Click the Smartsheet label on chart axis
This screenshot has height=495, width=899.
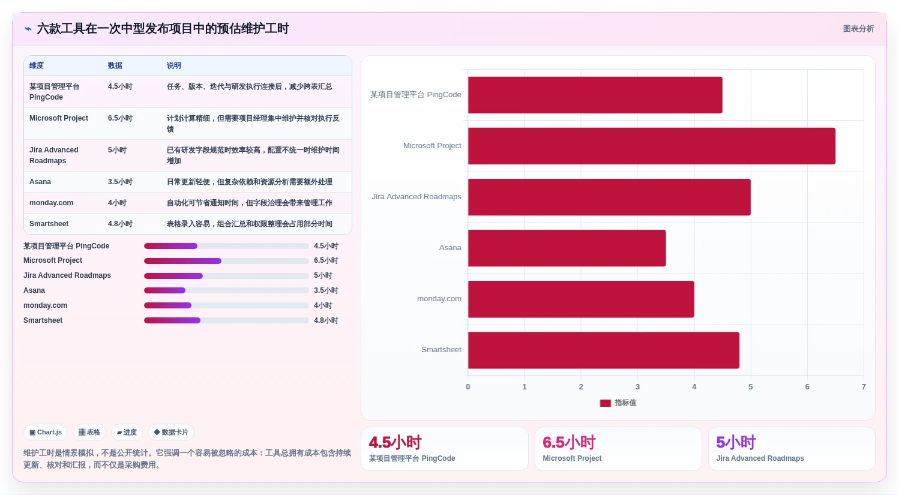[x=441, y=350]
